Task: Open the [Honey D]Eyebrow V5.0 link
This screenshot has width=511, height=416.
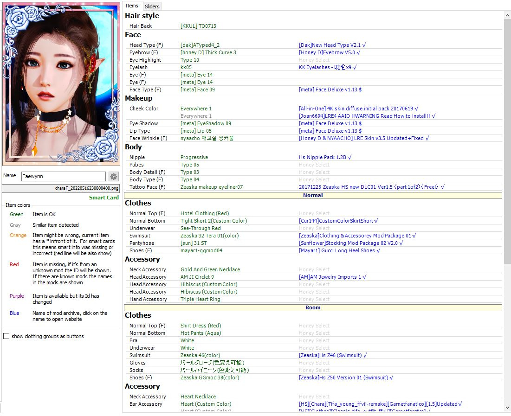Action: 329,52
